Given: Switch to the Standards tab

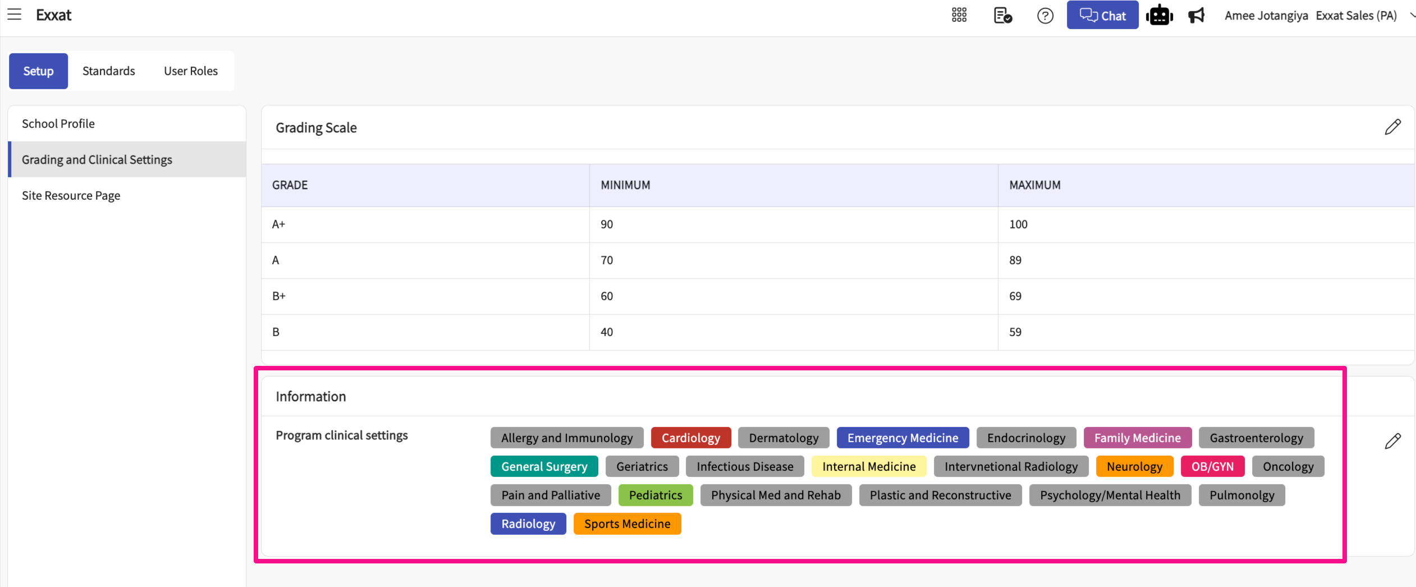Looking at the screenshot, I should pos(109,71).
